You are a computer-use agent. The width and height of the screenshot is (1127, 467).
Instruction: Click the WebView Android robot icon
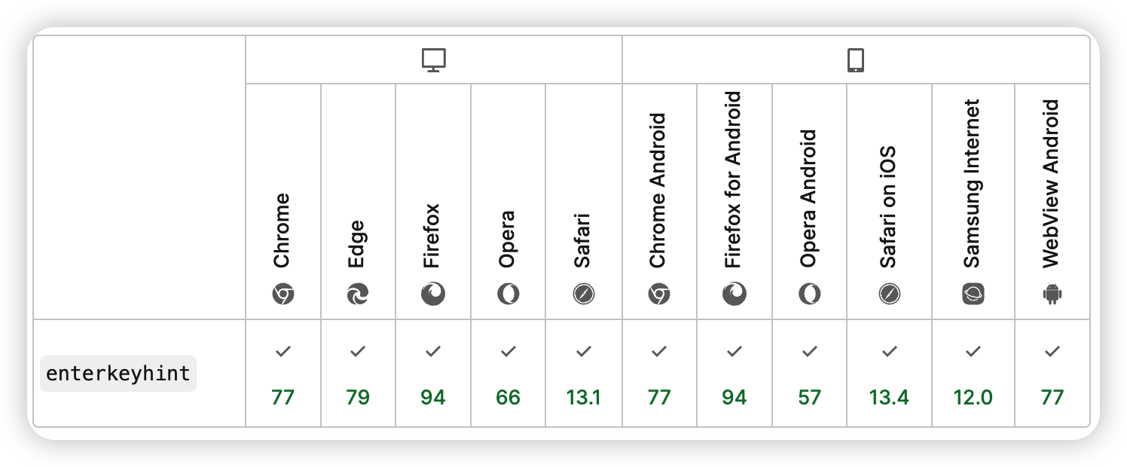click(x=1052, y=295)
